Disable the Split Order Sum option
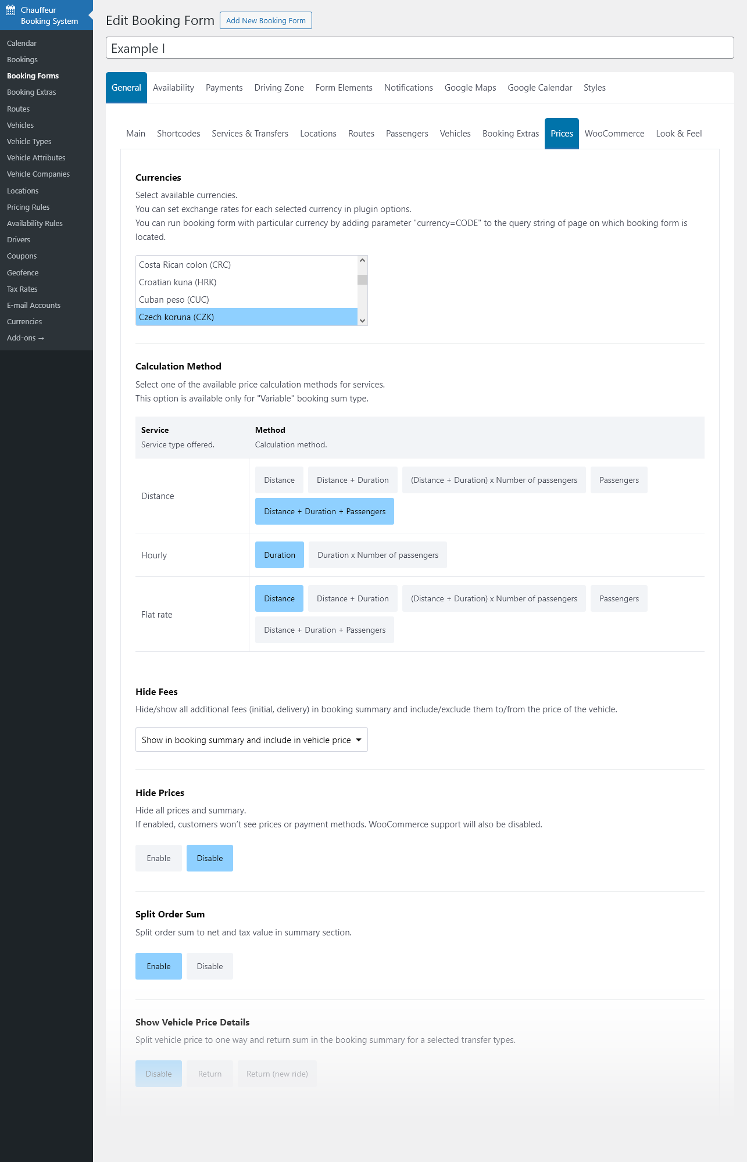747x1162 pixels. coord(209,966)
